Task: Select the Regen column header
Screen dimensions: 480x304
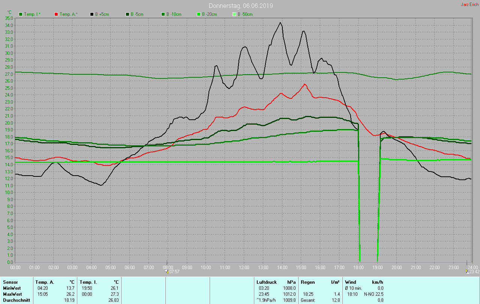Action: [x=307, y=282]
